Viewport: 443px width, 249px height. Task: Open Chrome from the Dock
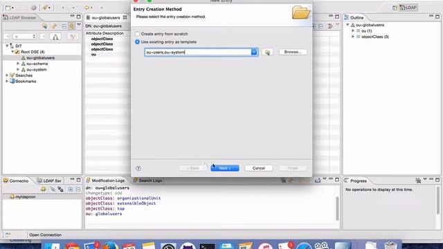coord(72,246)
